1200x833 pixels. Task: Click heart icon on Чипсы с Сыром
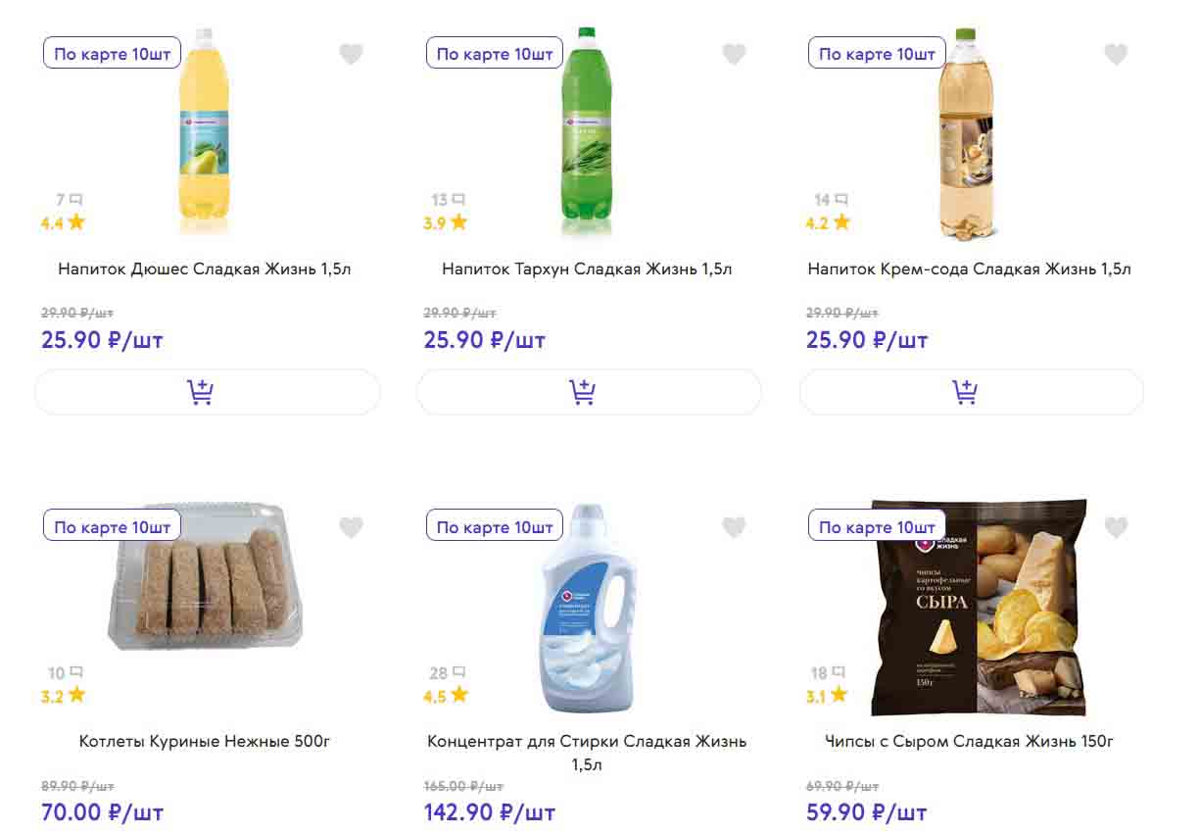coord(1116,528)
